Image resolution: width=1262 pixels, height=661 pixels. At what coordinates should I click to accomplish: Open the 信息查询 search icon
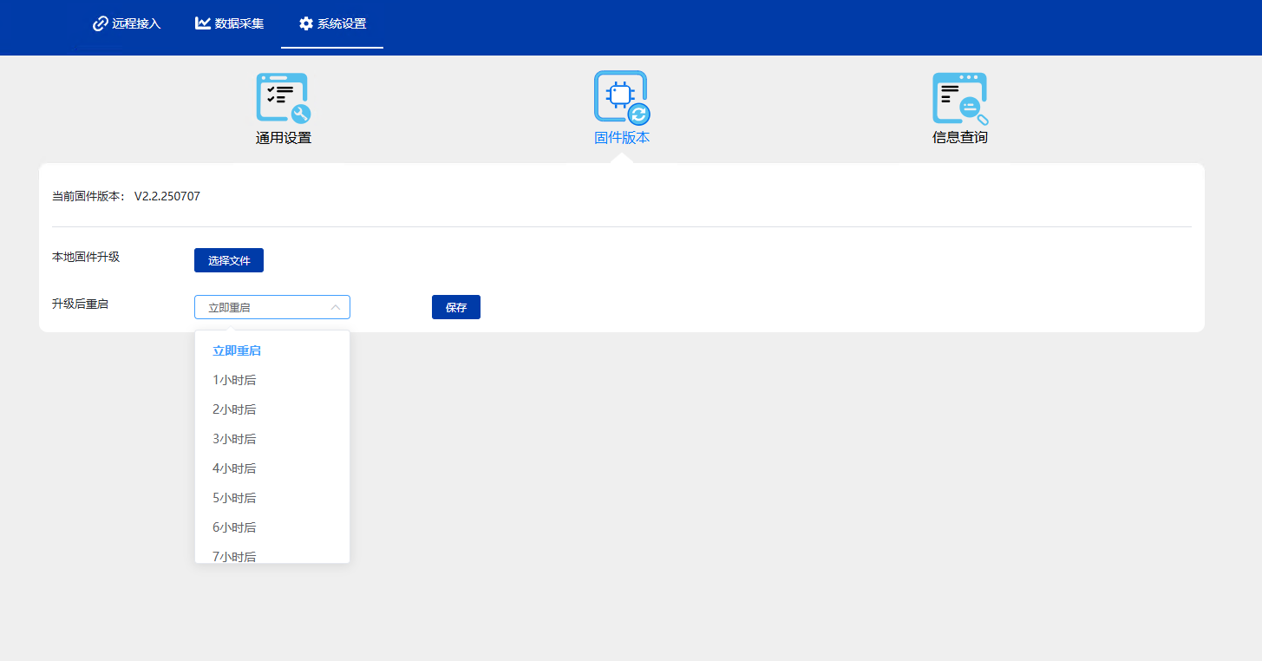[x=960, y=98]
